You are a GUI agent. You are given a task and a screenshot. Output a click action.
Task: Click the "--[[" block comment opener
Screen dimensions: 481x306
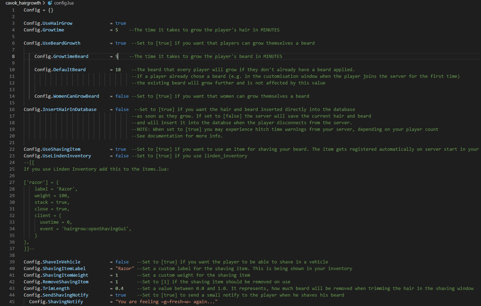[29, 162]
